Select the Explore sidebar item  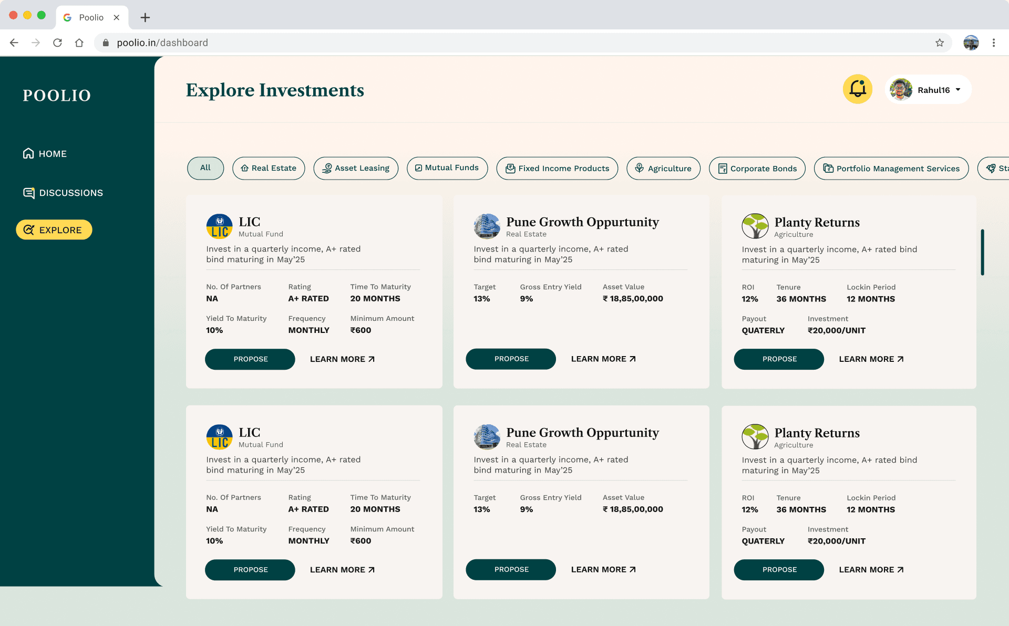click(54, 230)
